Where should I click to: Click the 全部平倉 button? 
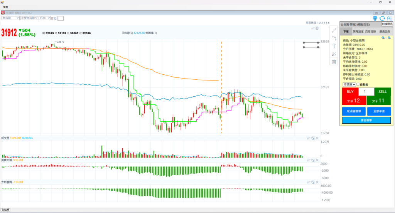[x=378, y=111]
